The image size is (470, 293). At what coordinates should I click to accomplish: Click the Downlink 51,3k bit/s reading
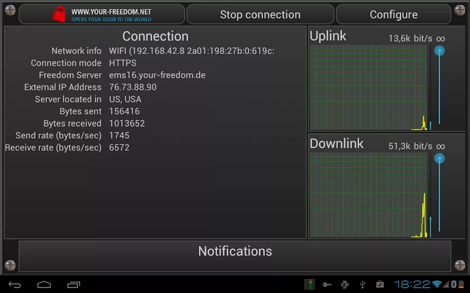[410, 146]
